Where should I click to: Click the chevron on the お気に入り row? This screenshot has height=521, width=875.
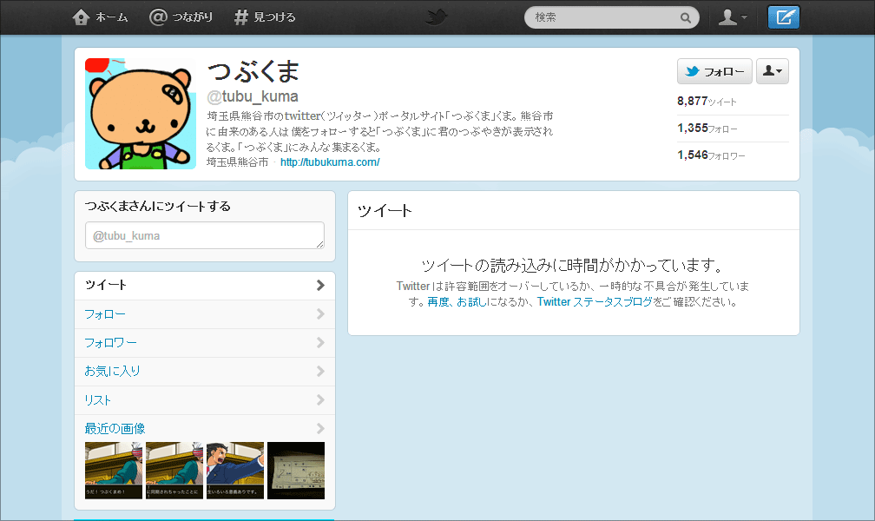(320, 371)
